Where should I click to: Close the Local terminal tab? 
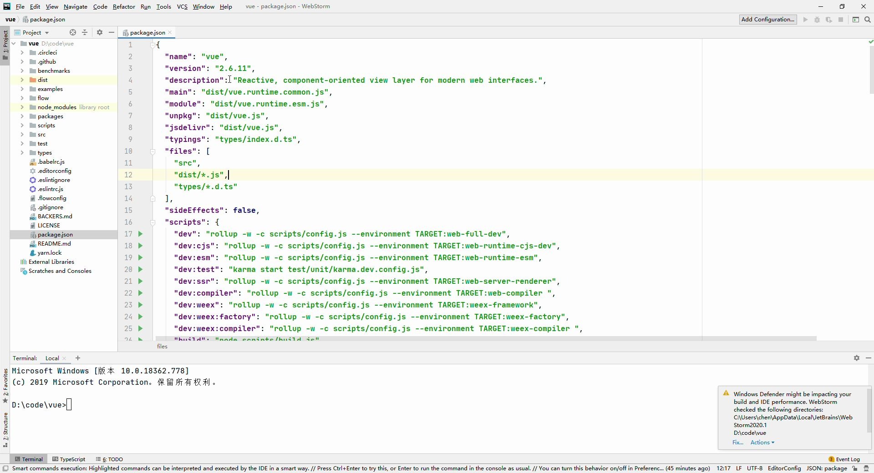tap(64, 358)
